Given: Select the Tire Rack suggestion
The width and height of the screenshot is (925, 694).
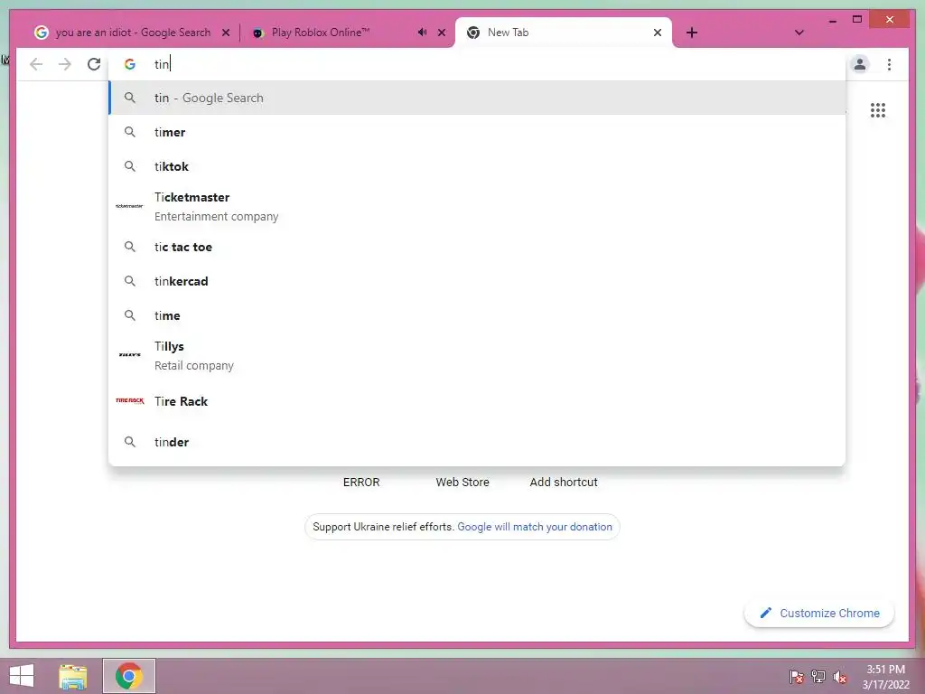Looking at the screenshot, I should [x=477, y=401].
